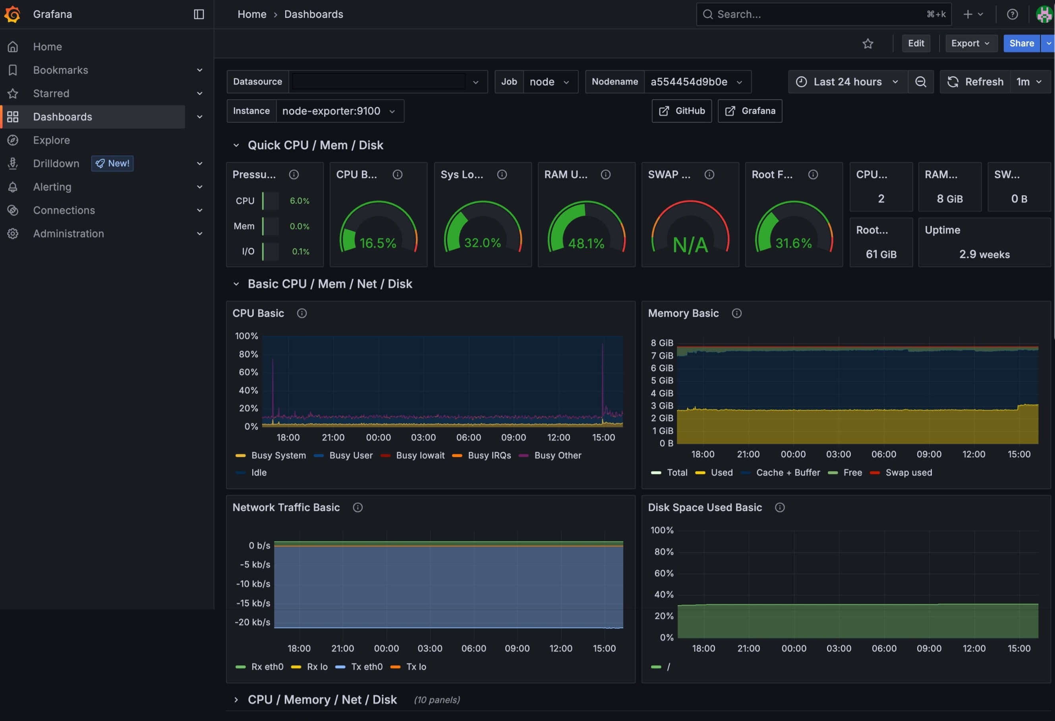Click the Edit button
This screenshot has height=721, width=1055.
(916, 43)
